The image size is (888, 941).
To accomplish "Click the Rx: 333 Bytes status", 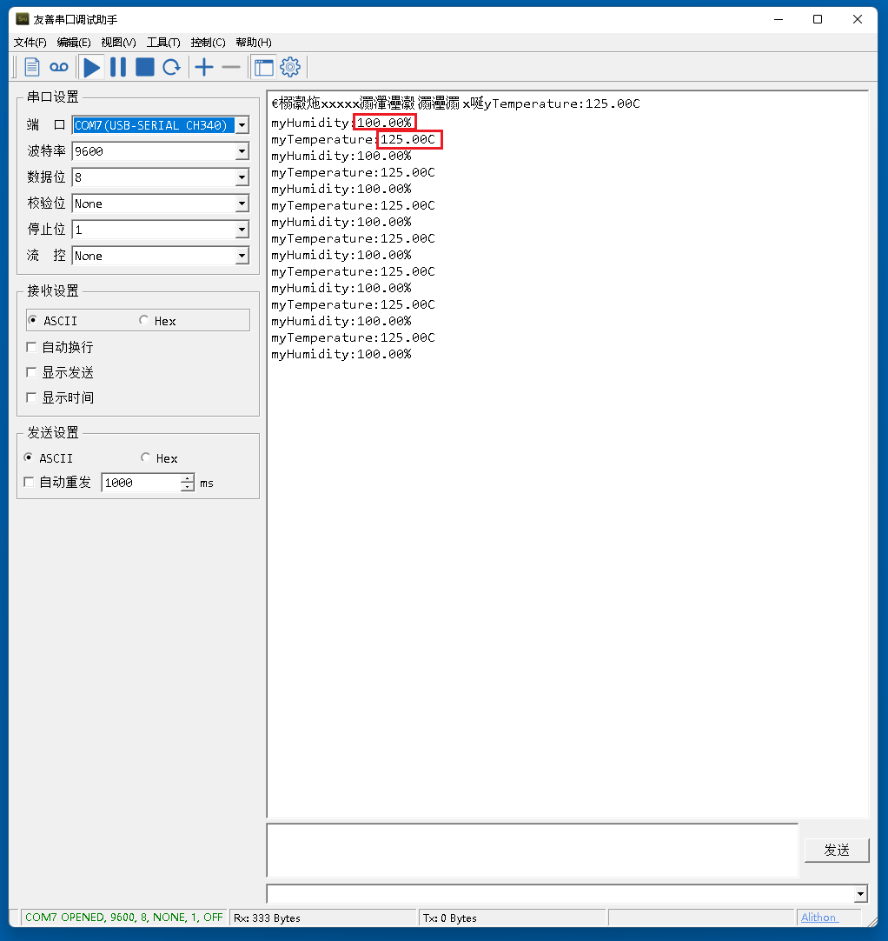I will 267,918.
